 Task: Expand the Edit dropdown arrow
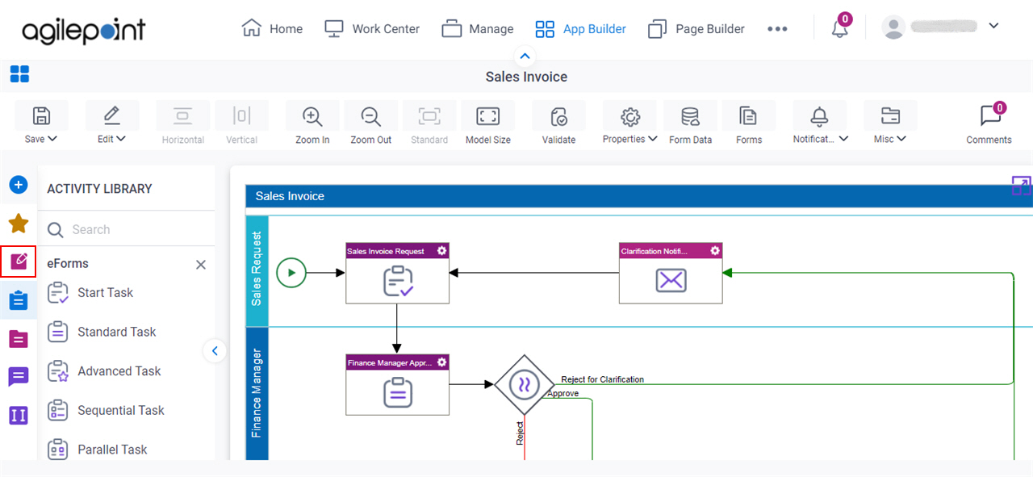121,139
